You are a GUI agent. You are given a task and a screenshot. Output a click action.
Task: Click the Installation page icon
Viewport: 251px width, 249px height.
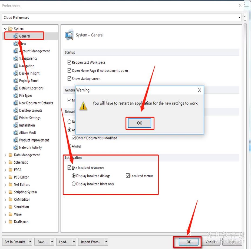point(15,125)
